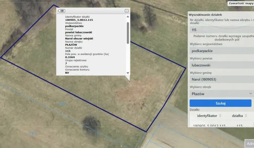Image resolution: width=254 pixels, height=148 pixels.
Task: Click popup scrollbar up arrow
Action: [128, 17]
